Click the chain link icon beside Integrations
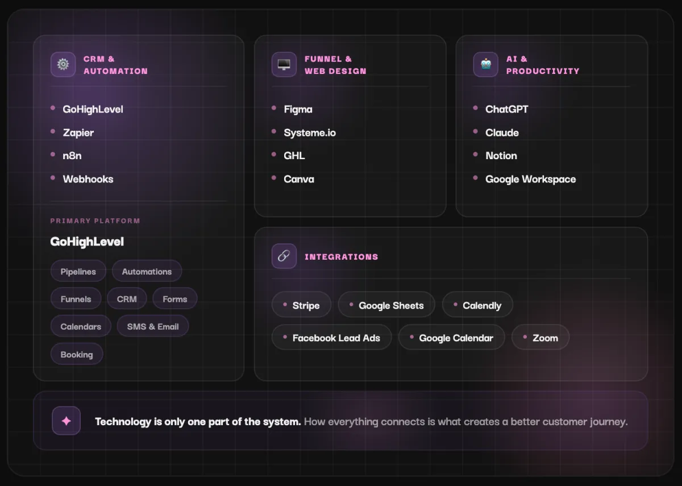The width and height of the screenshot is (682, 486). (x=284, y=256)
